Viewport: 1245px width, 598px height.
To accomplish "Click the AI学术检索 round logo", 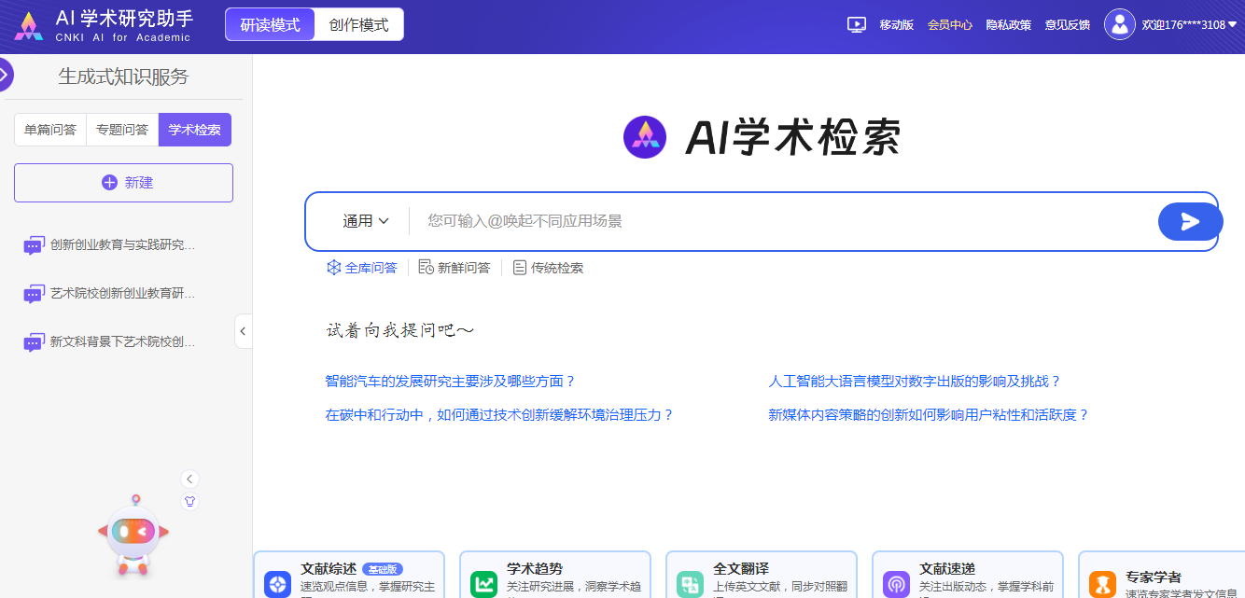I will coord(645,137).
